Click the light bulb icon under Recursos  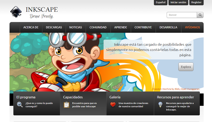click(160, 104)
